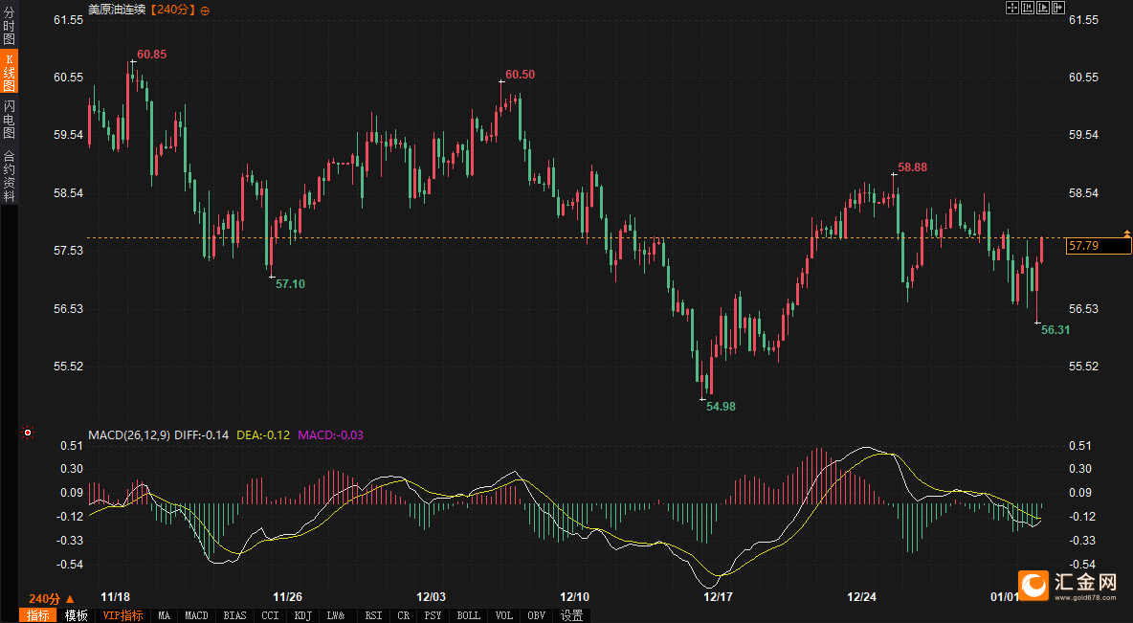Click the orange circled-plus icon beside 240分

pos(205,10)
